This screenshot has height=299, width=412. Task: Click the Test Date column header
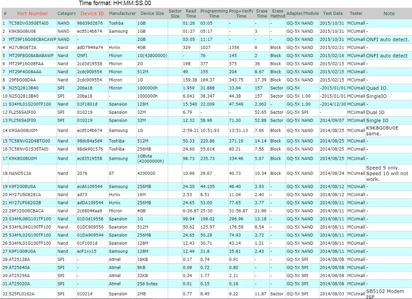[x=332, y=14]
